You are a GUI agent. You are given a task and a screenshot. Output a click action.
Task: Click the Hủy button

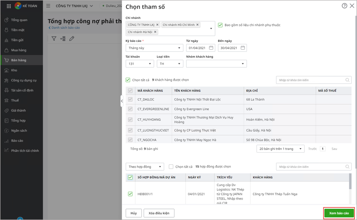134,213
